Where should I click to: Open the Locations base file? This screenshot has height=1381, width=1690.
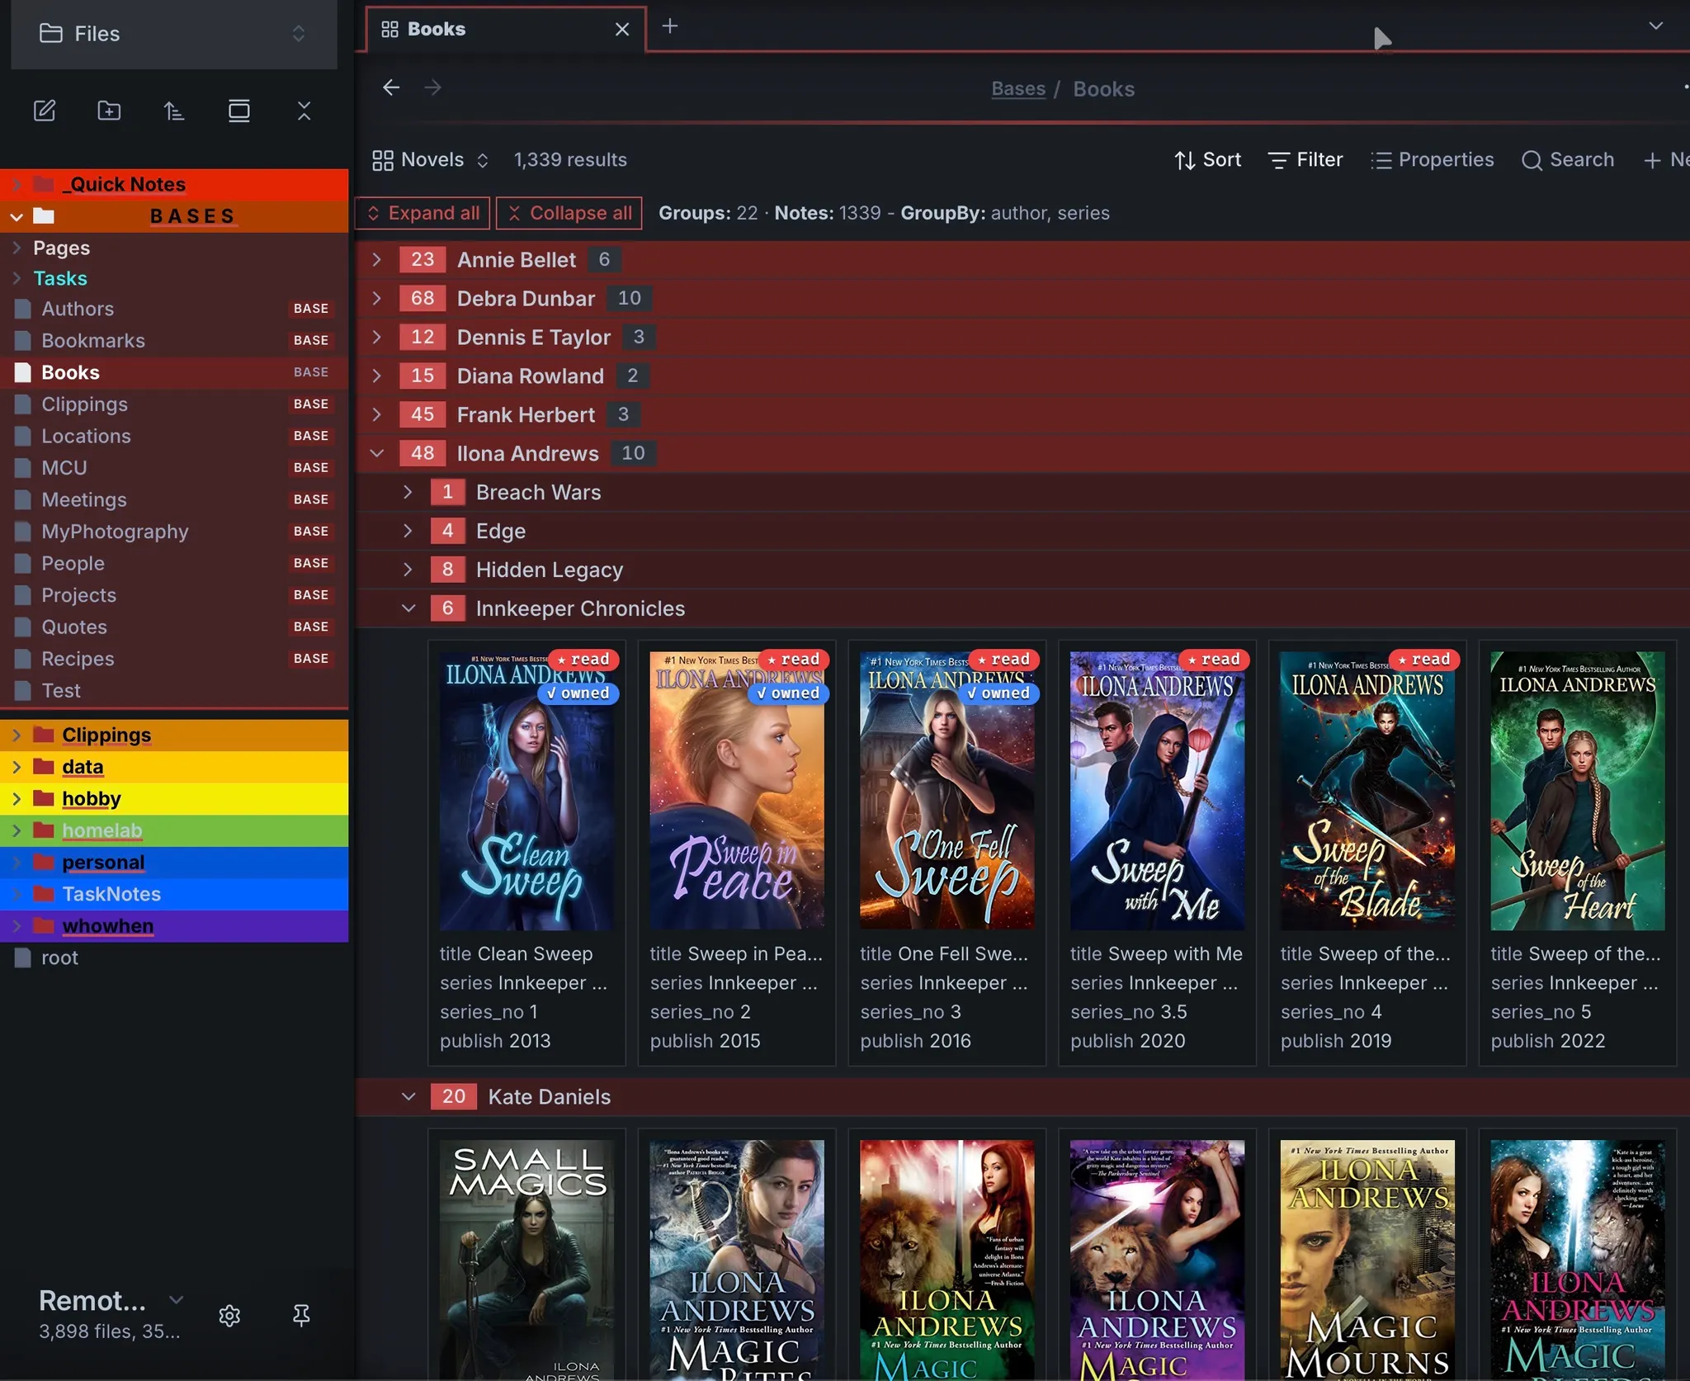[x=173, y=436]
